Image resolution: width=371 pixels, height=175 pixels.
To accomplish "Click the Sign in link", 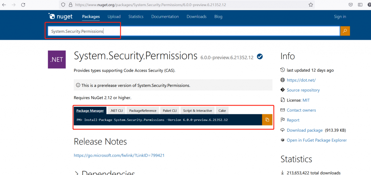I will [340, 17].
